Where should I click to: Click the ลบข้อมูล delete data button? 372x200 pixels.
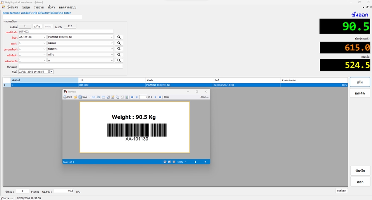[342, 190]
